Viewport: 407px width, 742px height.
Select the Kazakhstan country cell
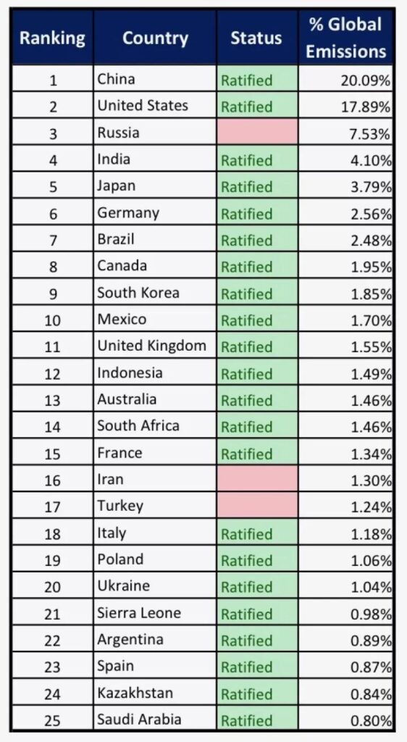tap(155, 692)
